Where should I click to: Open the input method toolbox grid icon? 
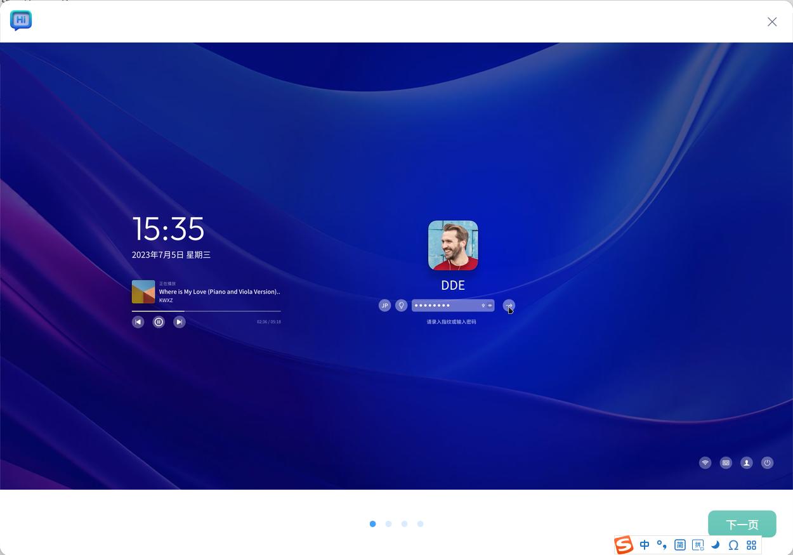pyautogui.click(x=752, y=545)
